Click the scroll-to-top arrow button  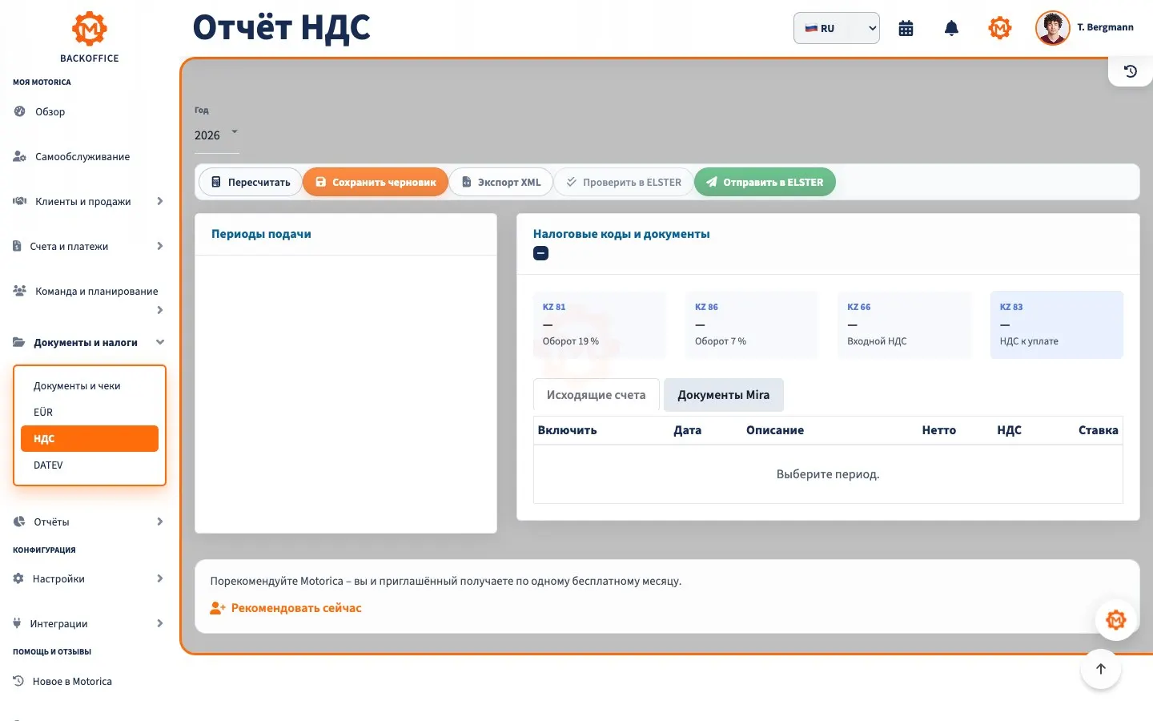click(x=1101, y=669)
